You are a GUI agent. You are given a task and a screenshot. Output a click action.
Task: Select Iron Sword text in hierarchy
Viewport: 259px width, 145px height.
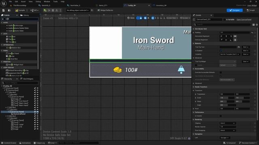[x=20, y=101]
